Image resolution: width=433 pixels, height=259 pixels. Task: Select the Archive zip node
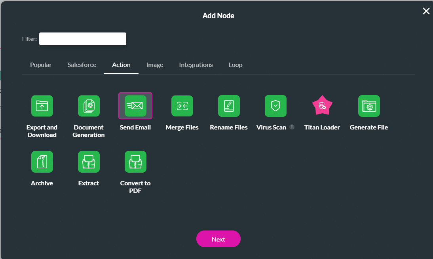(42, 162)
